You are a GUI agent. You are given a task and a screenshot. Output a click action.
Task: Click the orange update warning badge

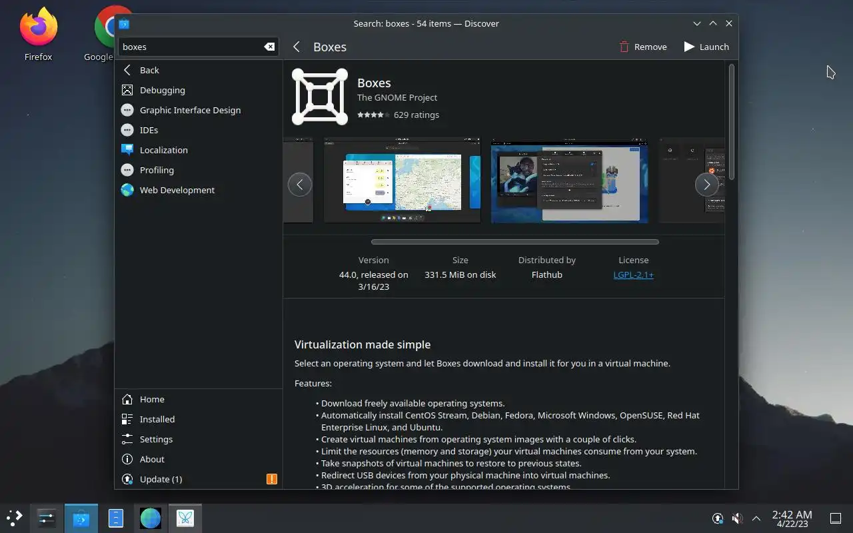coord(272,479)
